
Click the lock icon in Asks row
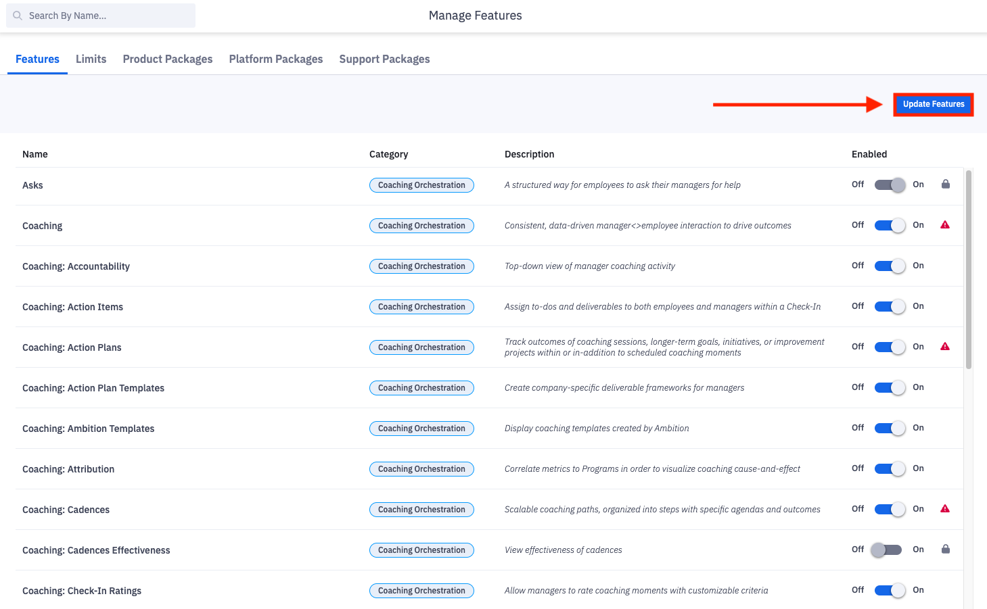click(x=945, y=185)
